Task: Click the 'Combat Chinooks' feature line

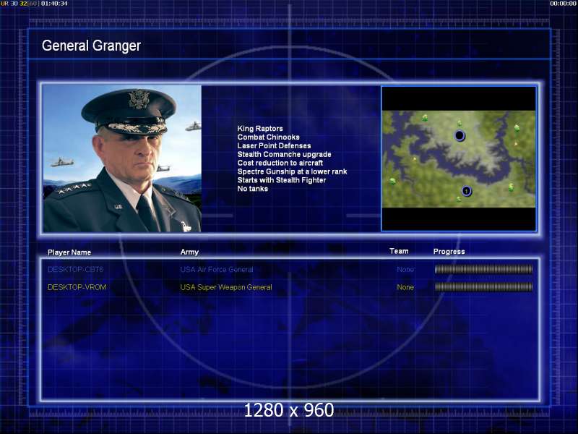Action: tap(268, 137)
